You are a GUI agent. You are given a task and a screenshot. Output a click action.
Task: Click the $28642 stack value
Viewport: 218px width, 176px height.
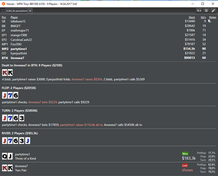point(190,26)
